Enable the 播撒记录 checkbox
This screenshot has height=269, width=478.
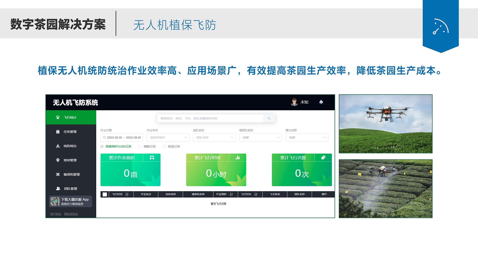140,146
